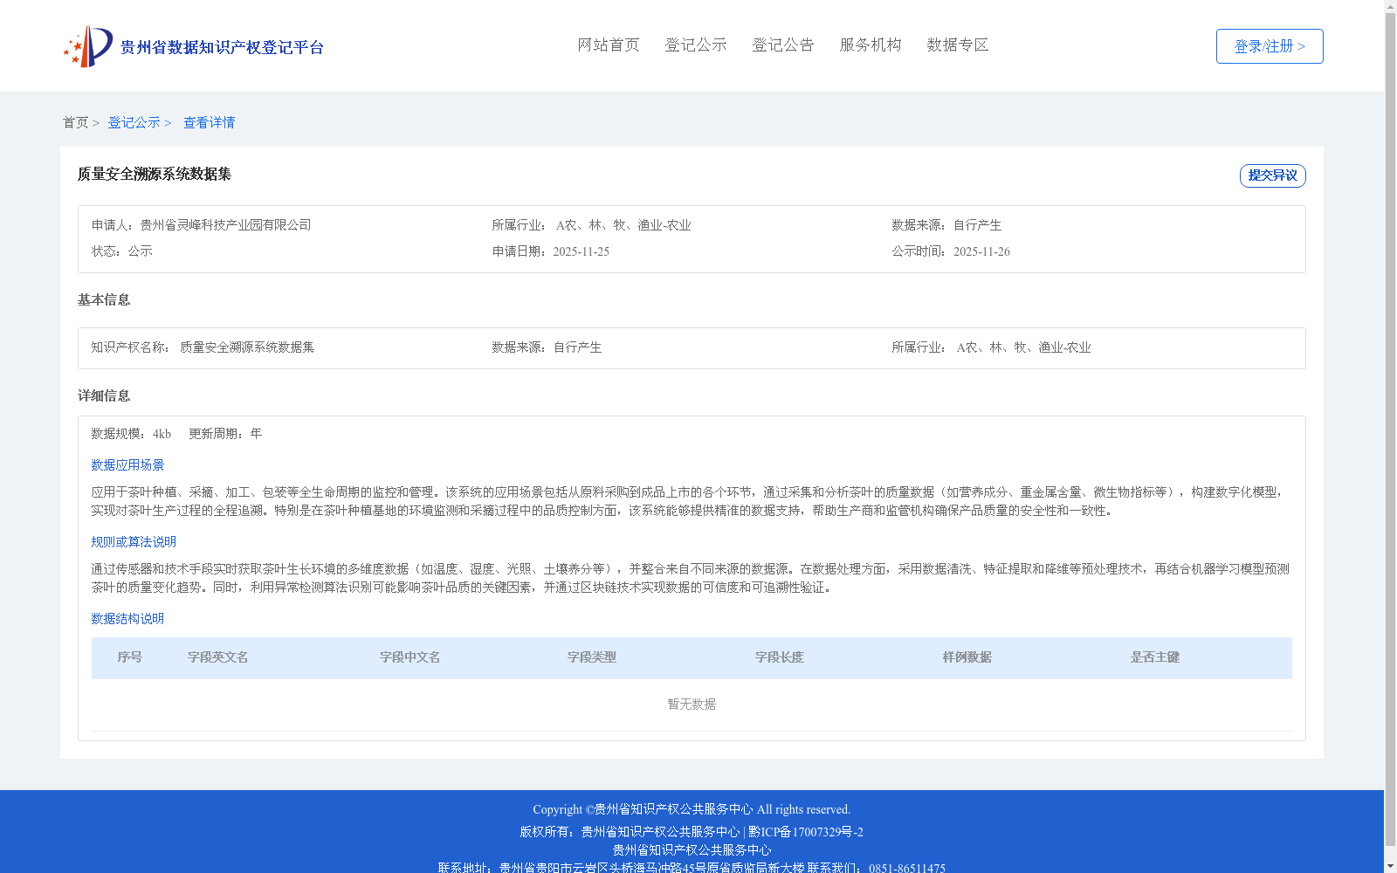Click the scrollbar up arrow
The image size is (1397, 873).
click(1390, 7)
